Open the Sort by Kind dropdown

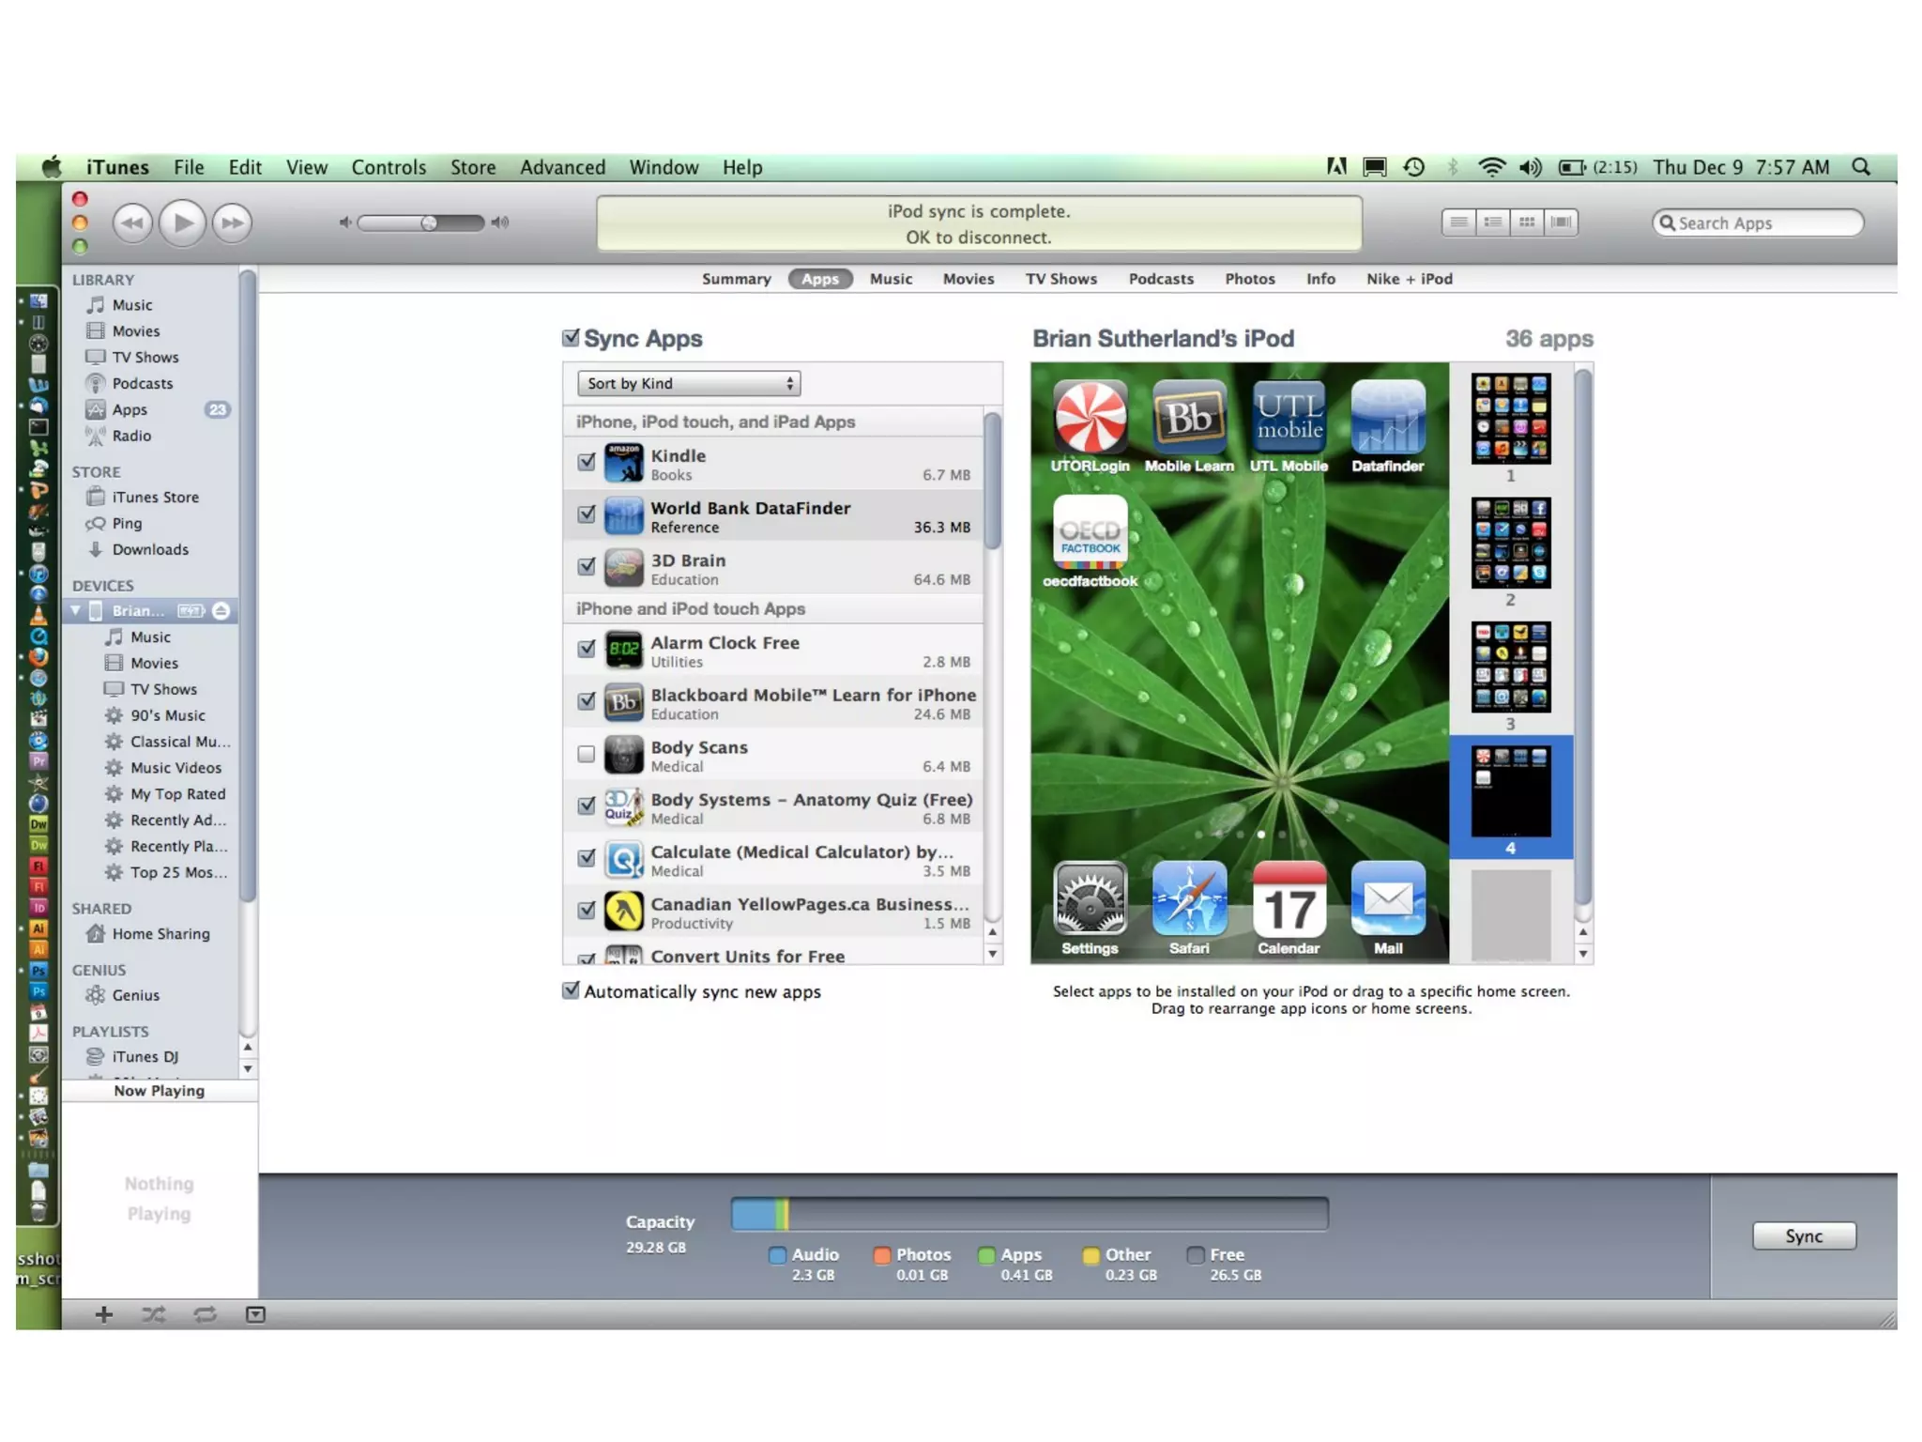click(689, 383)
